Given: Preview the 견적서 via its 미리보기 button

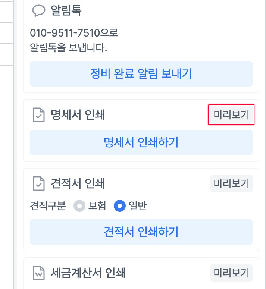Looking at the screenshot, I should pos(231,183).
